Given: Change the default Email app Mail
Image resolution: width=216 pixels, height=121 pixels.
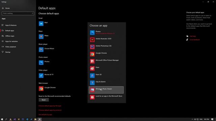Looking at the screenshot, I should pyautogui.click(x=43, y=24).
